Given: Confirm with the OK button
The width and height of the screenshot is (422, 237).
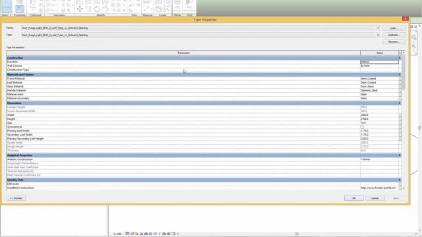Looking at the screenshot, I should tap(354, 198).
